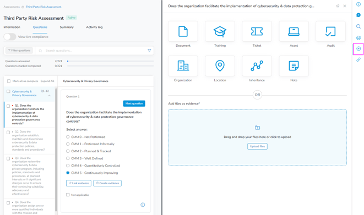Click the drag and drop files area
Image resolution: width=364 pixels, height=215 pixels.
coord(258,137)
